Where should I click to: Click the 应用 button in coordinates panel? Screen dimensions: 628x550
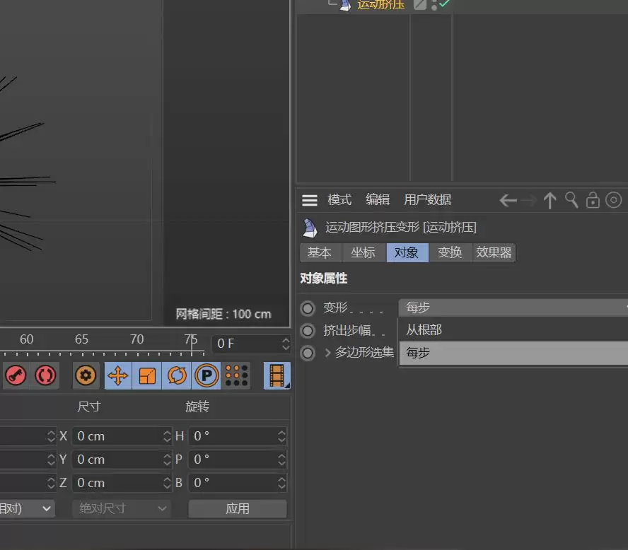pyautogui.click(x=238, y=508)
